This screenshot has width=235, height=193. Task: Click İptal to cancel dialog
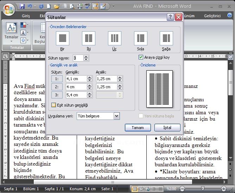click(x=167, y=128)
